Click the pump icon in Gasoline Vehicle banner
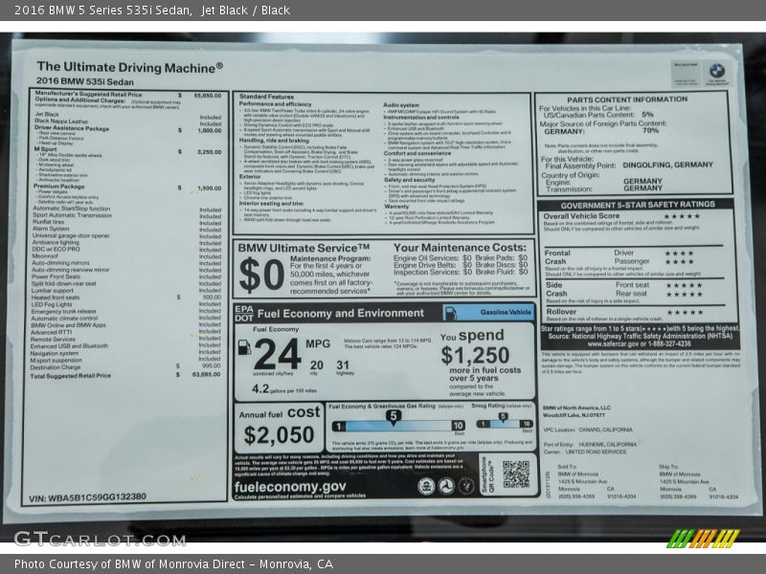Viewport: 766px width, 574px height. coord(451,313)
